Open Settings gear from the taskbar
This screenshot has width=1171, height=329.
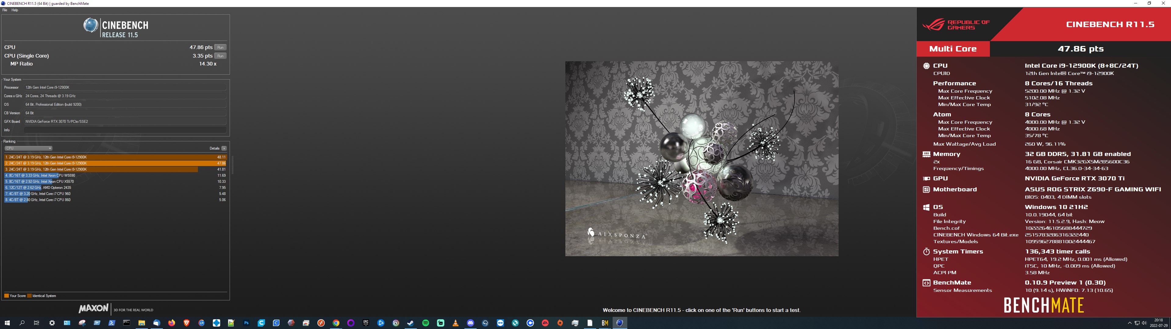click(52, 323)
